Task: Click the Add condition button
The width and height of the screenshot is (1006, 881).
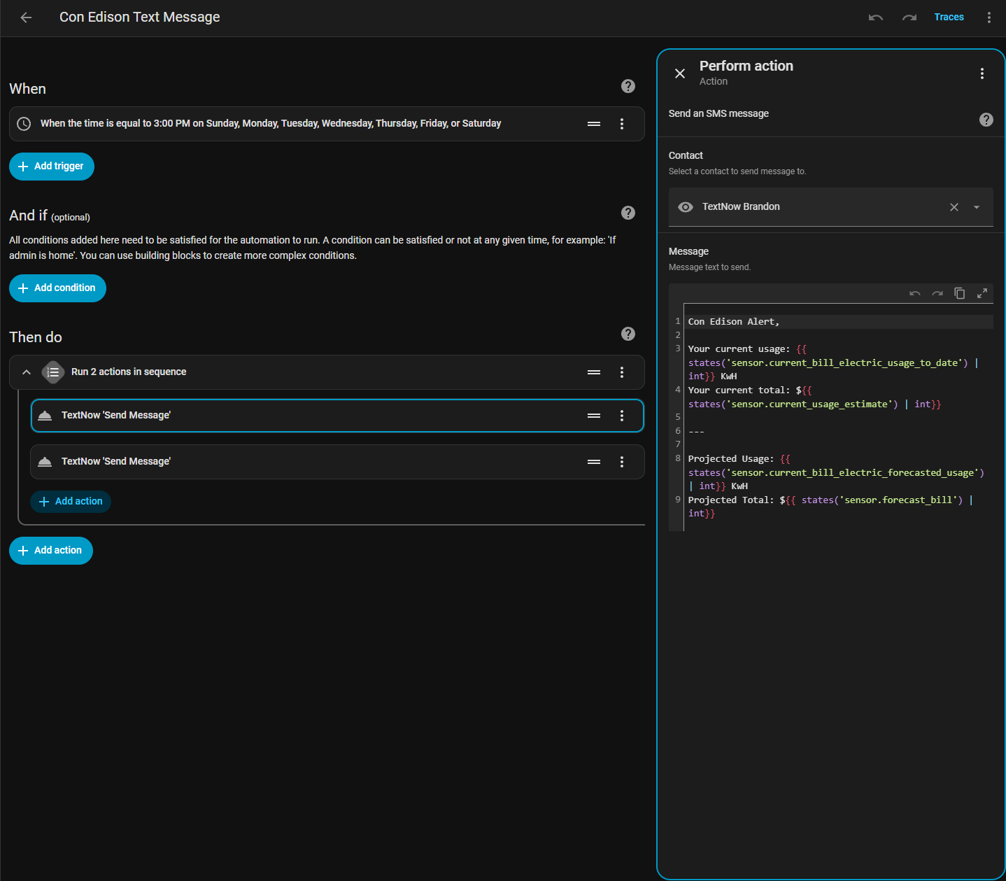Action: point(57,288)
